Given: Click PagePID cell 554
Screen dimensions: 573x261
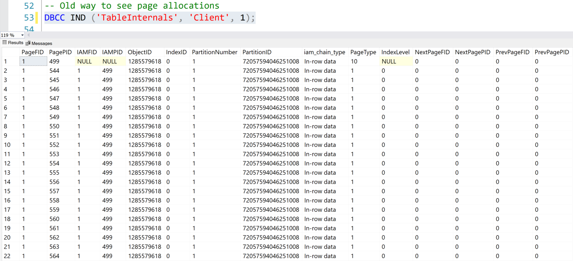Looking at the screenshot, I should coord(60,163).
